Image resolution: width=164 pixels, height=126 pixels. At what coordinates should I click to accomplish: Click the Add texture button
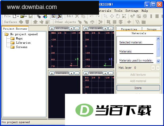[138, 75]
